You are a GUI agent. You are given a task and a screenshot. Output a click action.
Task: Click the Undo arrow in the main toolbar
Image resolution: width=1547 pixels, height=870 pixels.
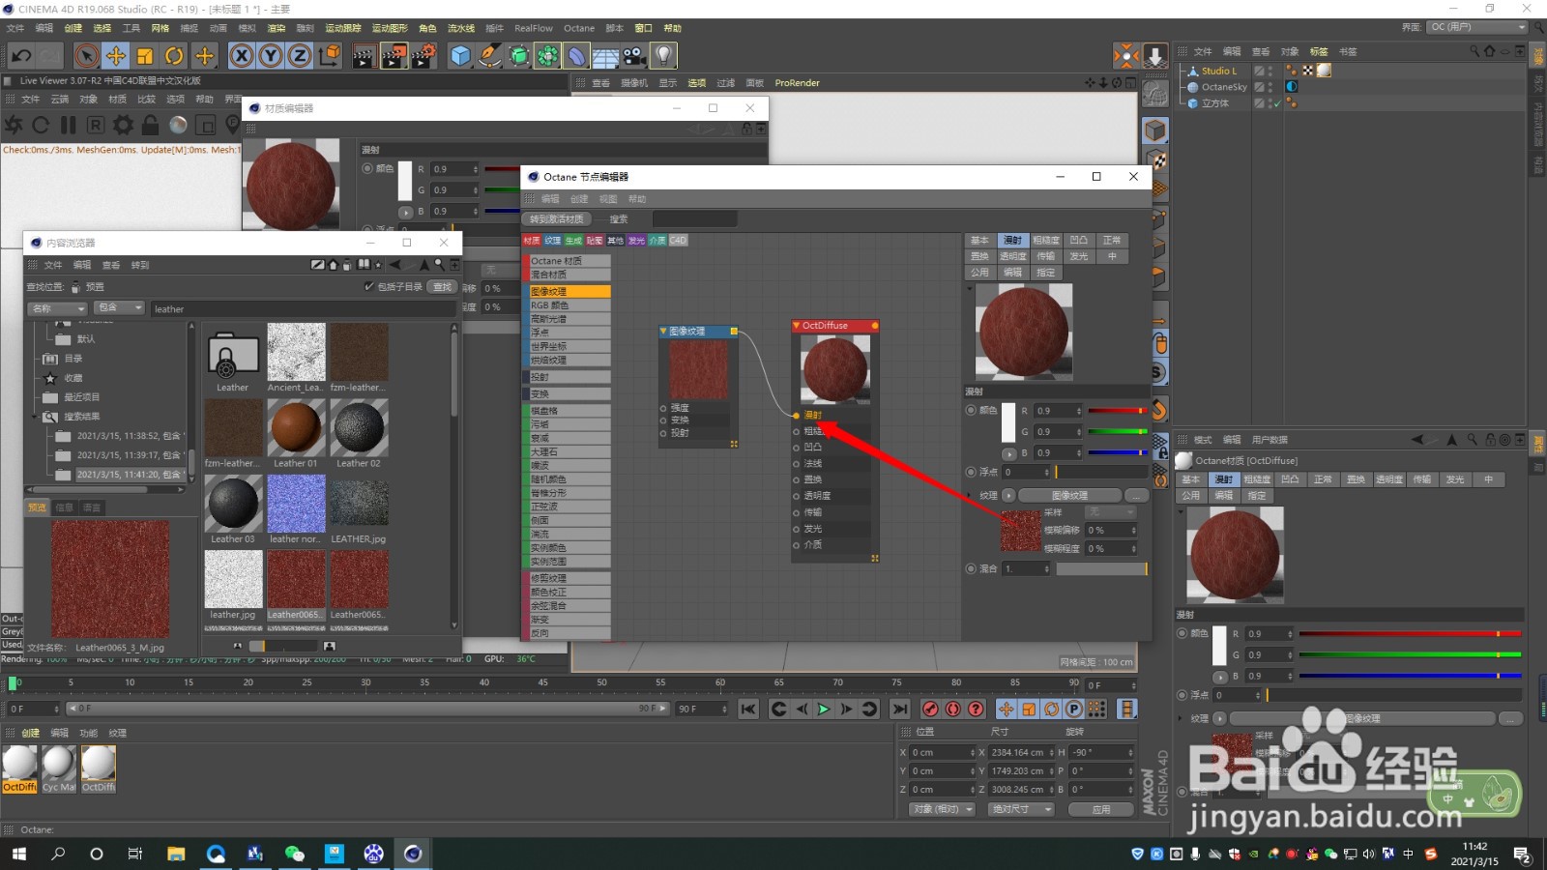coord(21,56)
